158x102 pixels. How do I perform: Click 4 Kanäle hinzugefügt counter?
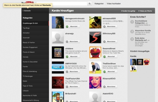(128, 11)
